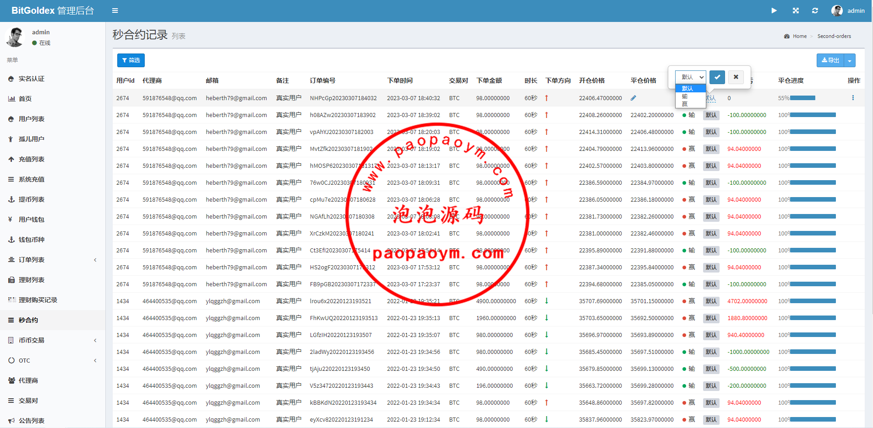Click the admin avatar in top right
Screen dimensions: 873x428
pos(837,11)
